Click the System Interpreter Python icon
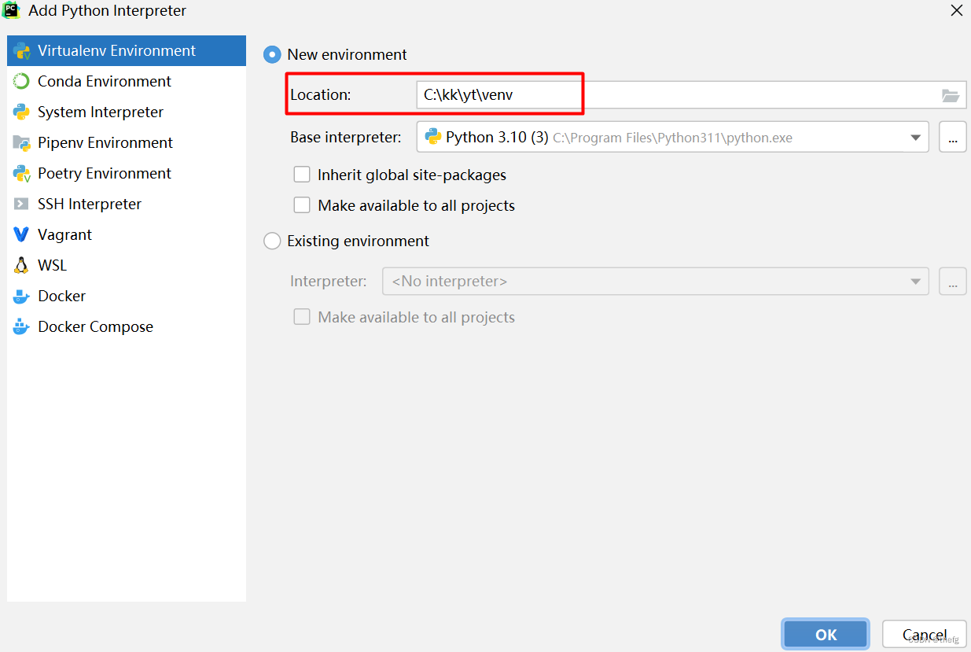 click(22, 112)
